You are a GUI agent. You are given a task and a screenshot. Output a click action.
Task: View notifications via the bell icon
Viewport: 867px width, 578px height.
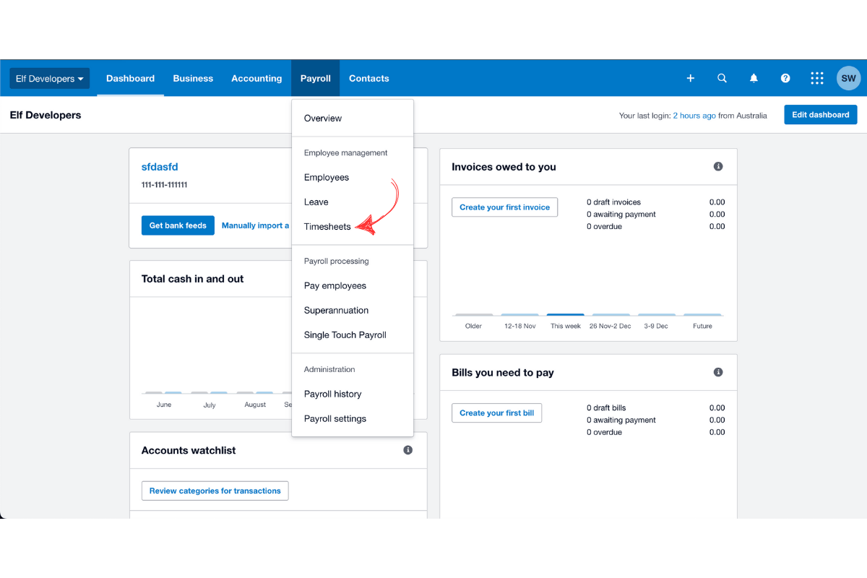click(754, 78)
